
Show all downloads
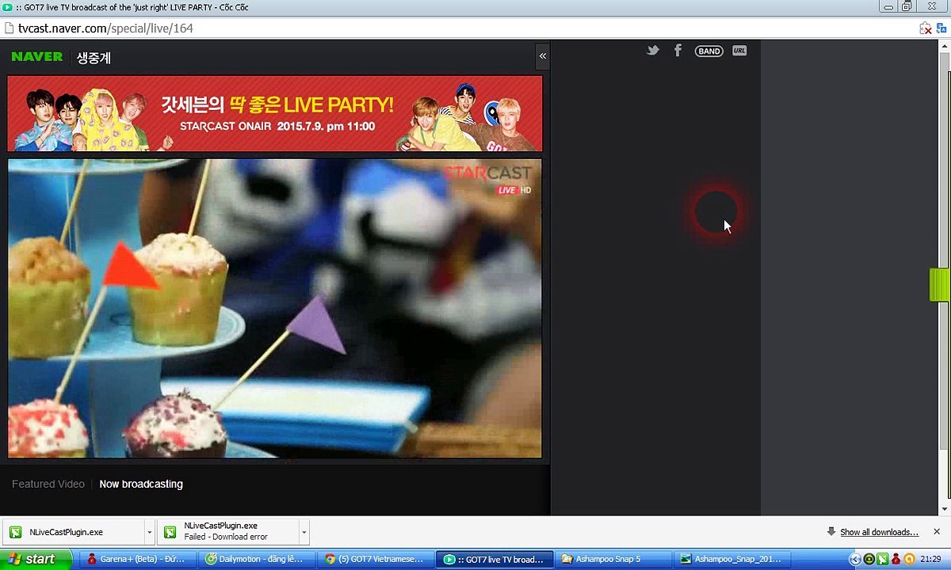[879, 532]
